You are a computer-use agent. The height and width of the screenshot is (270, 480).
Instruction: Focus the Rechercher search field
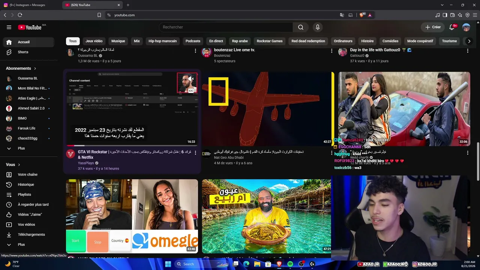point(226,27)
